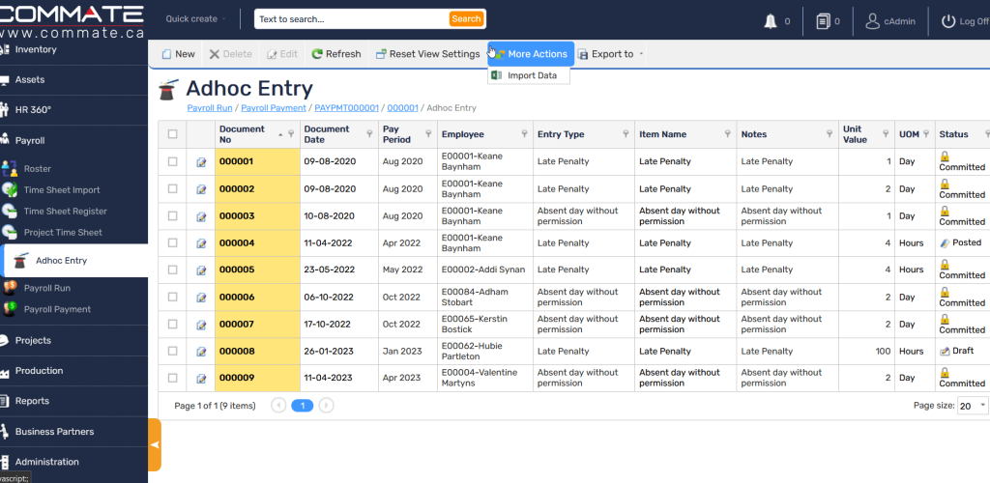The image size is (990, 483).
Task: Check the box for document 000003
Action: (x=172, y=215)
